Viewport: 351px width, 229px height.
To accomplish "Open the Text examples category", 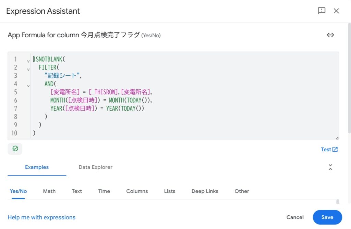I will (77, 191).
